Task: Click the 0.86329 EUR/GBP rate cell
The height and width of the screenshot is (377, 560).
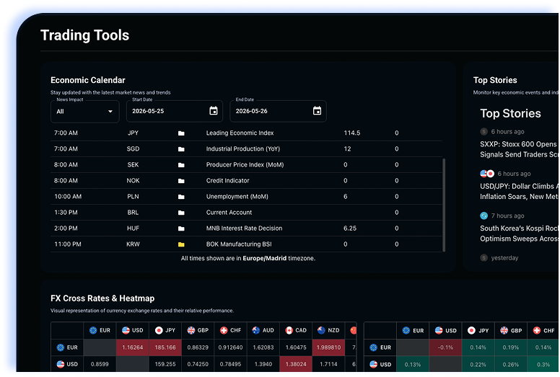Action: tap(198, 347)
